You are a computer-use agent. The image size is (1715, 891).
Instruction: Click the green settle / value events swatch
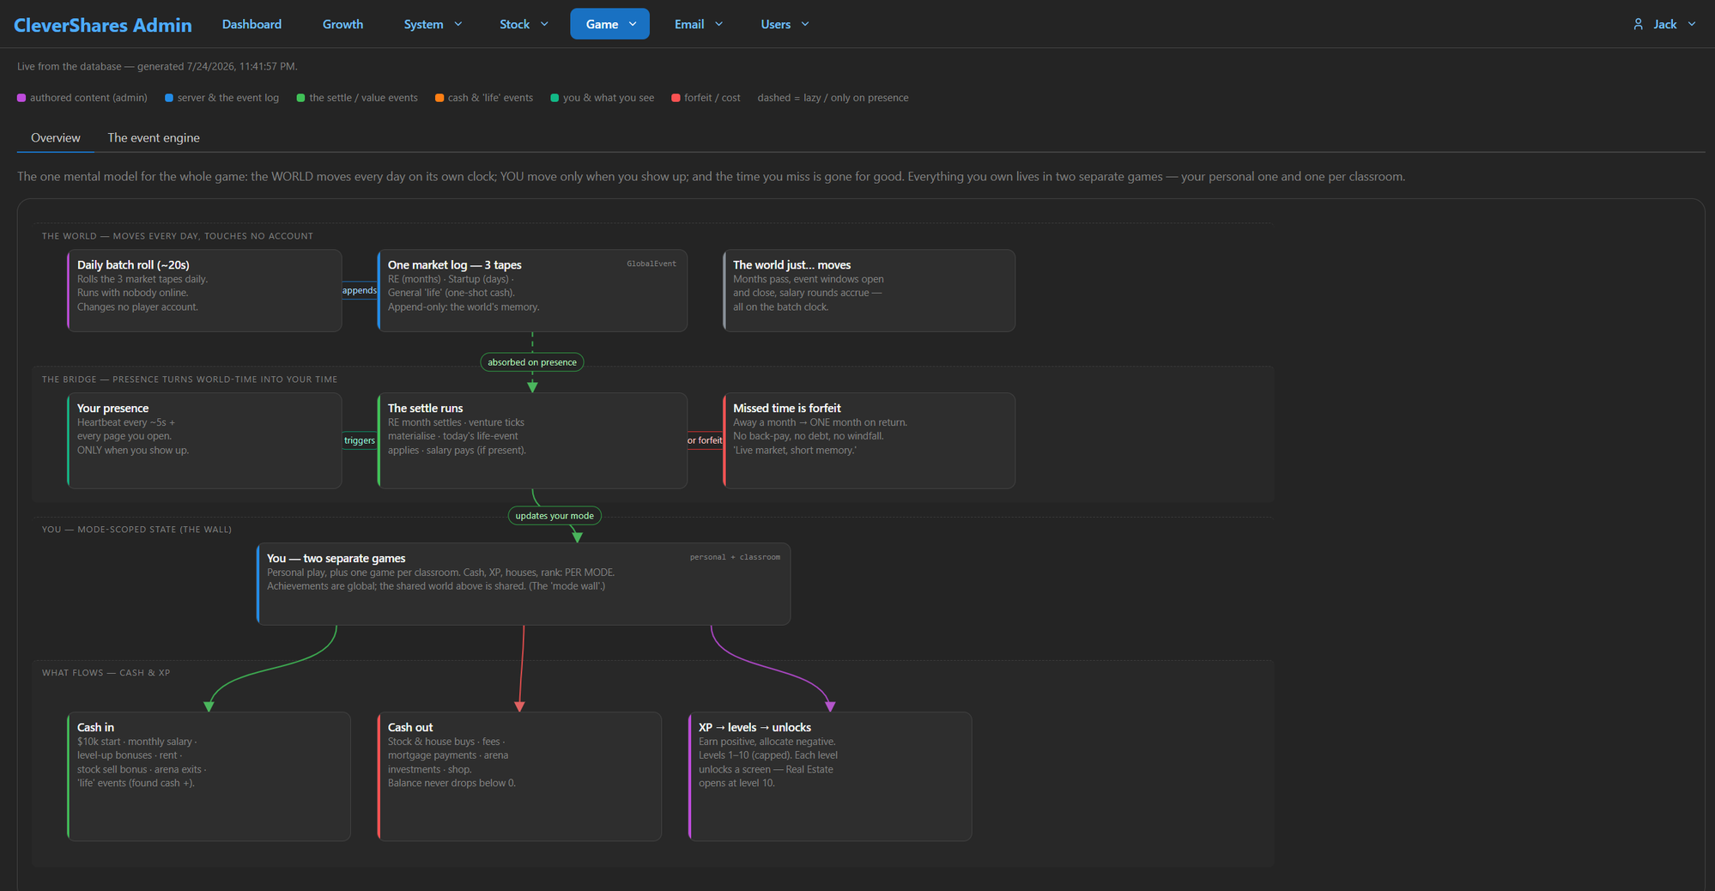tap(300, 98)
